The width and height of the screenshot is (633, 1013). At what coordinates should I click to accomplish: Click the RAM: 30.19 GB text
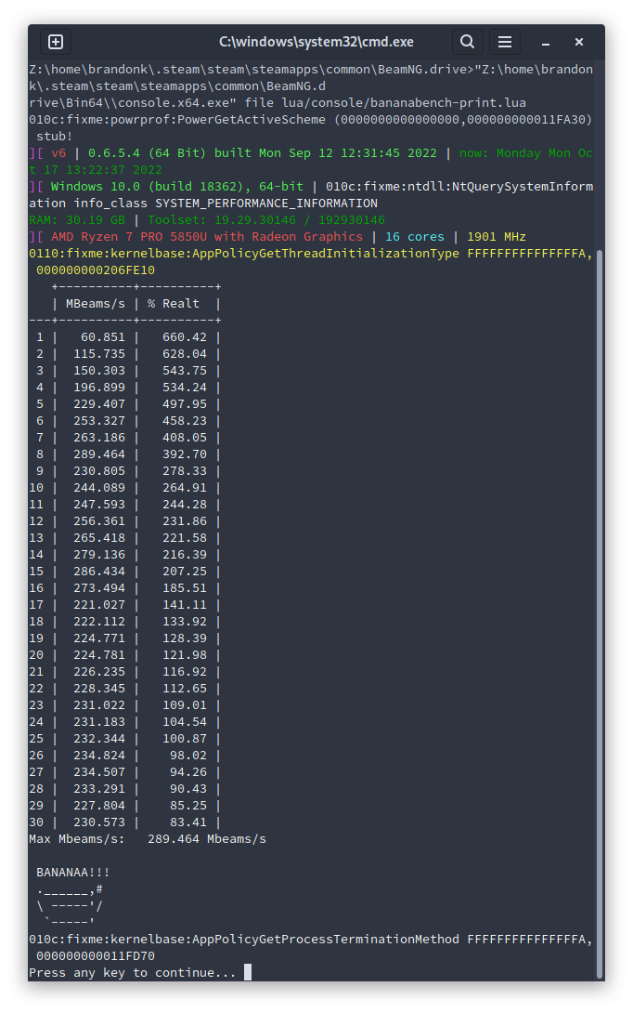point(77,220)
